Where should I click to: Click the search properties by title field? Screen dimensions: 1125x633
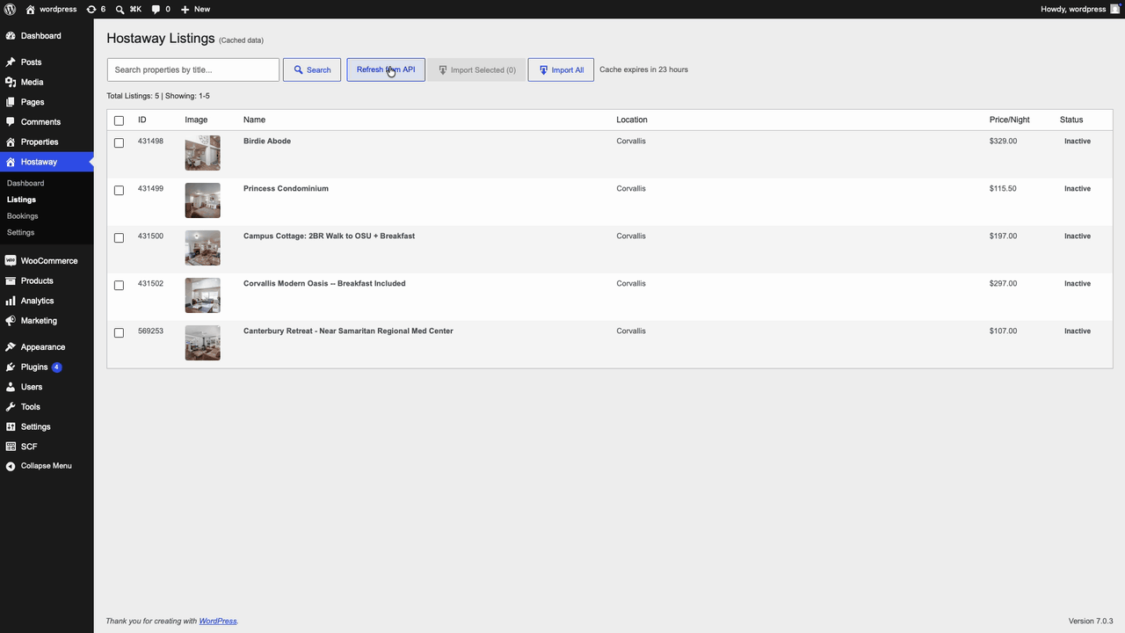click(193, 69)
